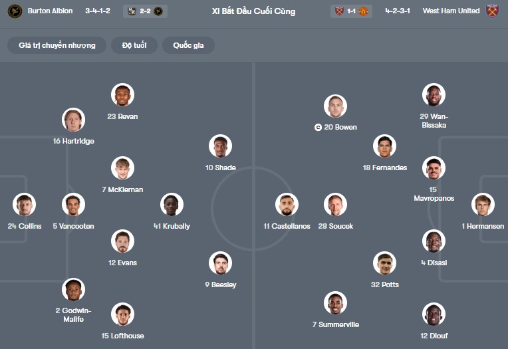Open the 1-1 previous match result
Screen dimensions: 508x349
coord(351,11)
